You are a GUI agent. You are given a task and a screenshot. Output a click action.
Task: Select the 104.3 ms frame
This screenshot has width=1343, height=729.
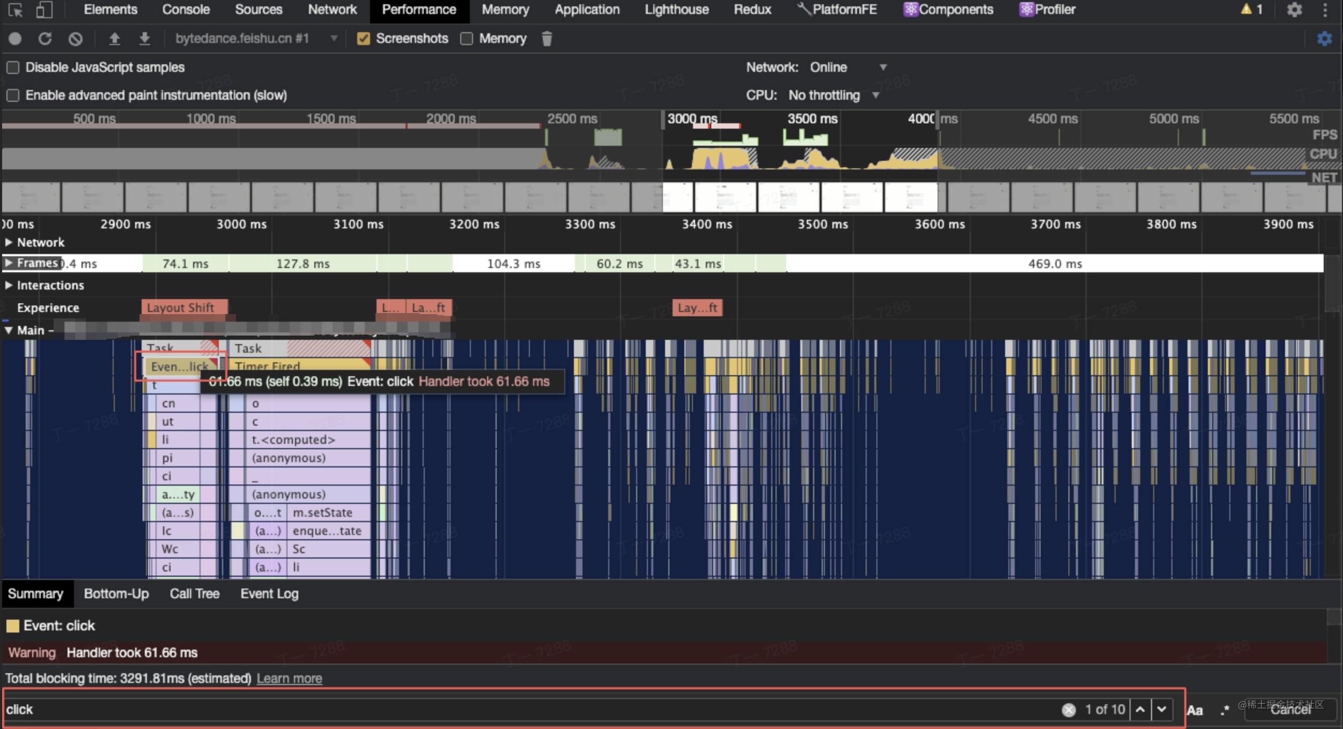click(x=513, y=264)
